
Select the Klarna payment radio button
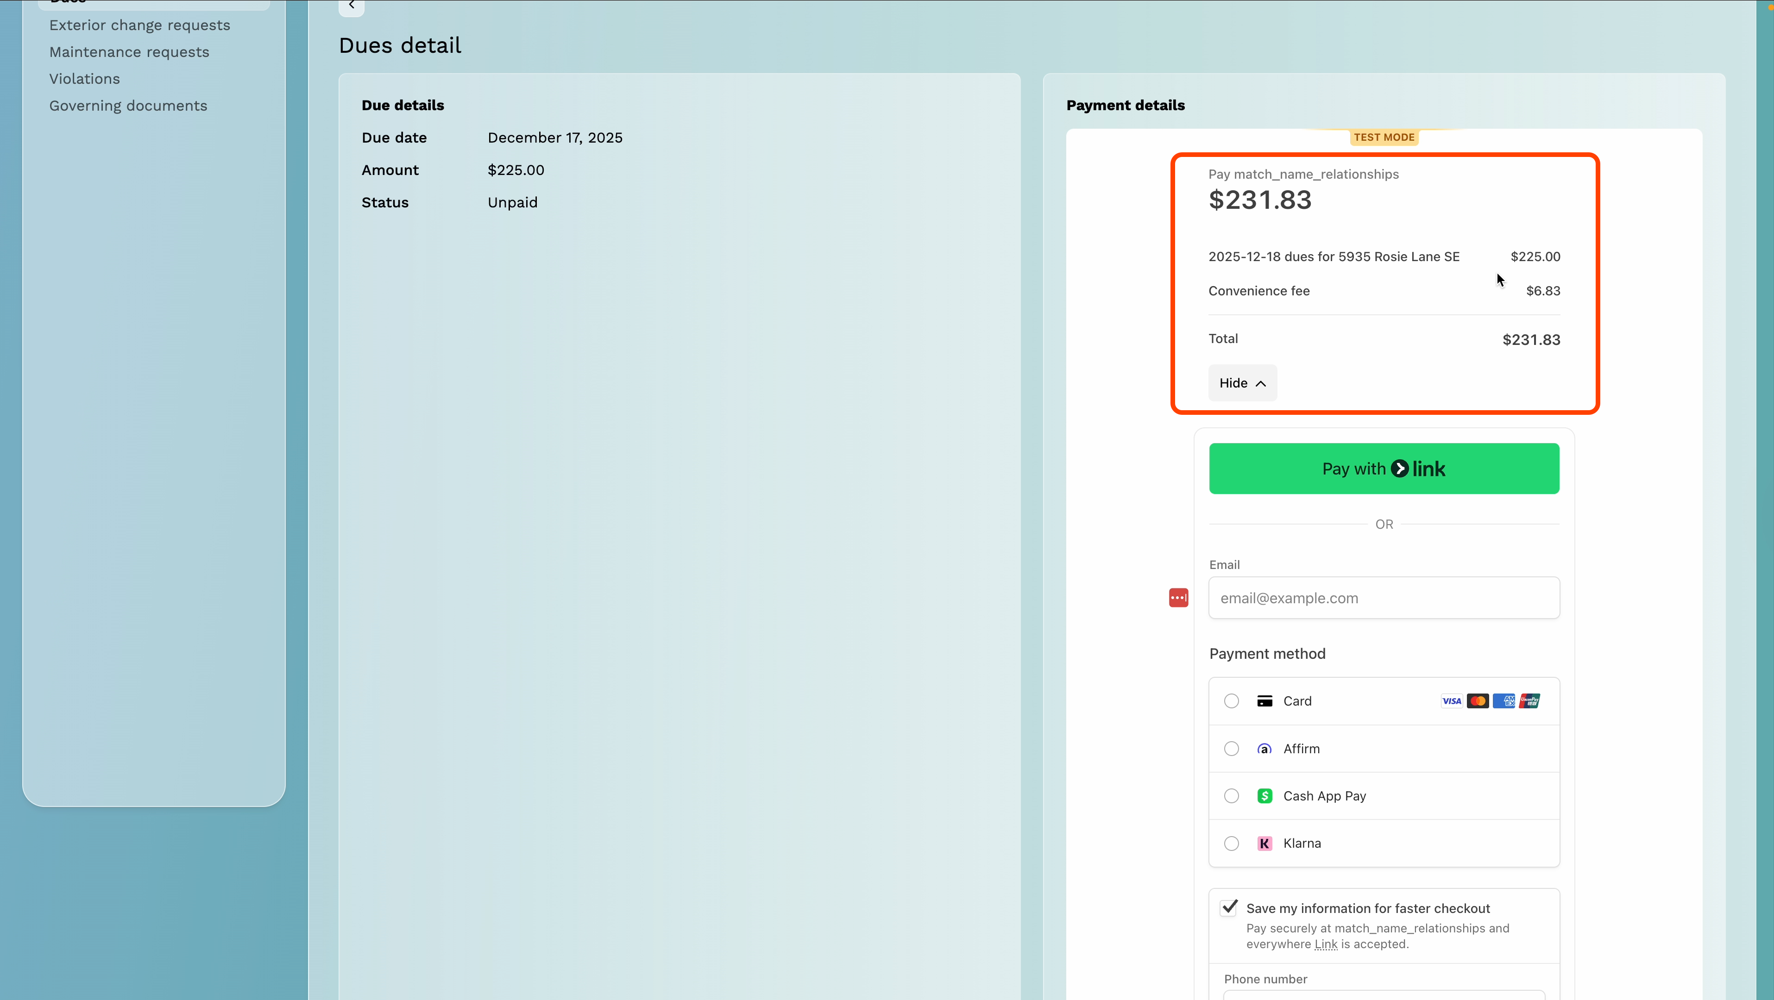[x=1231, y=843]
